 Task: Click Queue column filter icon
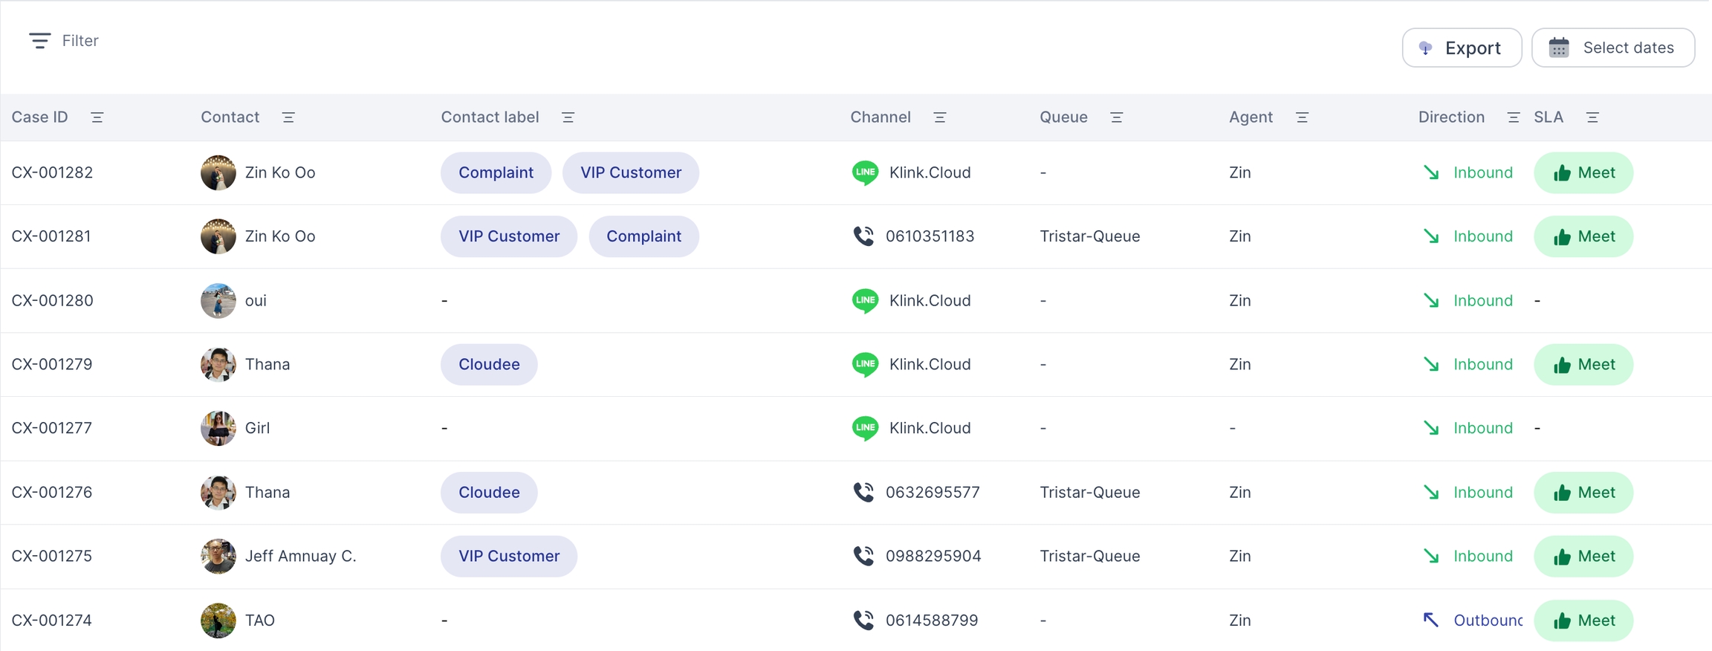(1116, 117)
